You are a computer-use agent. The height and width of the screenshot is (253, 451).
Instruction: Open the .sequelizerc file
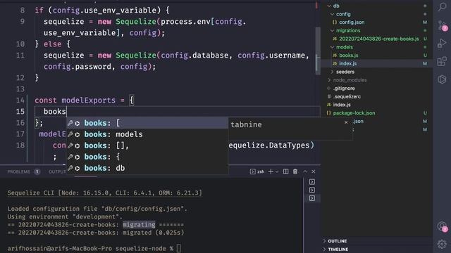click(x=347, y=97)
